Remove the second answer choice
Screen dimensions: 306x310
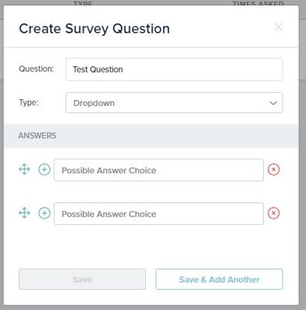tap(273, 213)
